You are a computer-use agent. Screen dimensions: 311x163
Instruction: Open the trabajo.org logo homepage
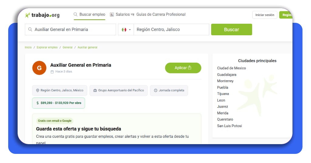click(x=42, y=15)
